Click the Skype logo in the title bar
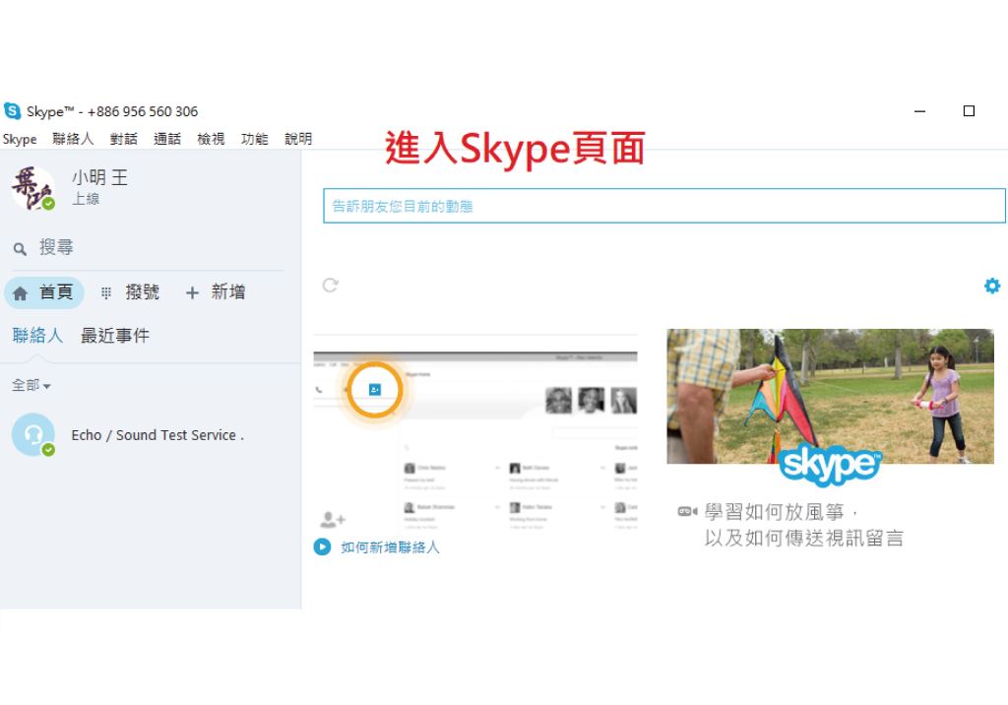This screenshot has width=1008, height=705. pos(12,110)
